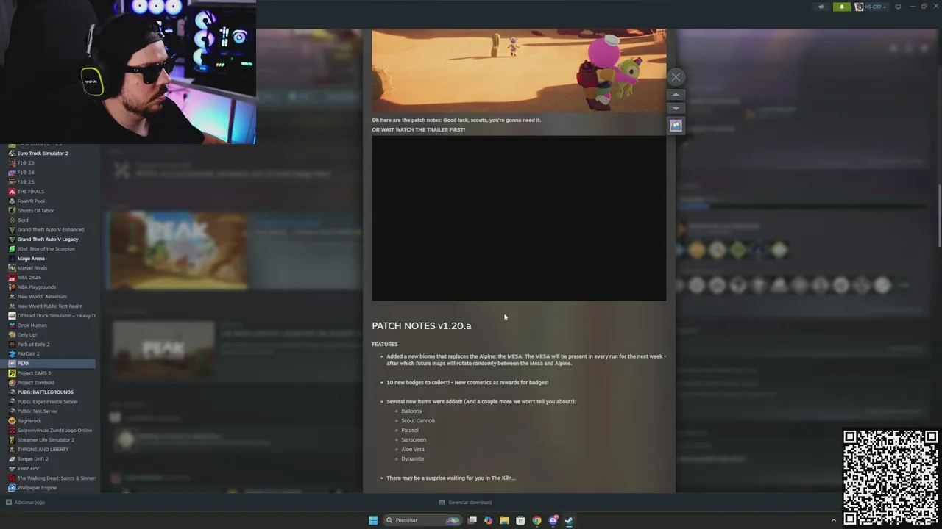The width and height of the screenshot is (942, 529).
Task: Click the PEAK desert banner image
Action: pyautogui.click(x=519, y=71)
